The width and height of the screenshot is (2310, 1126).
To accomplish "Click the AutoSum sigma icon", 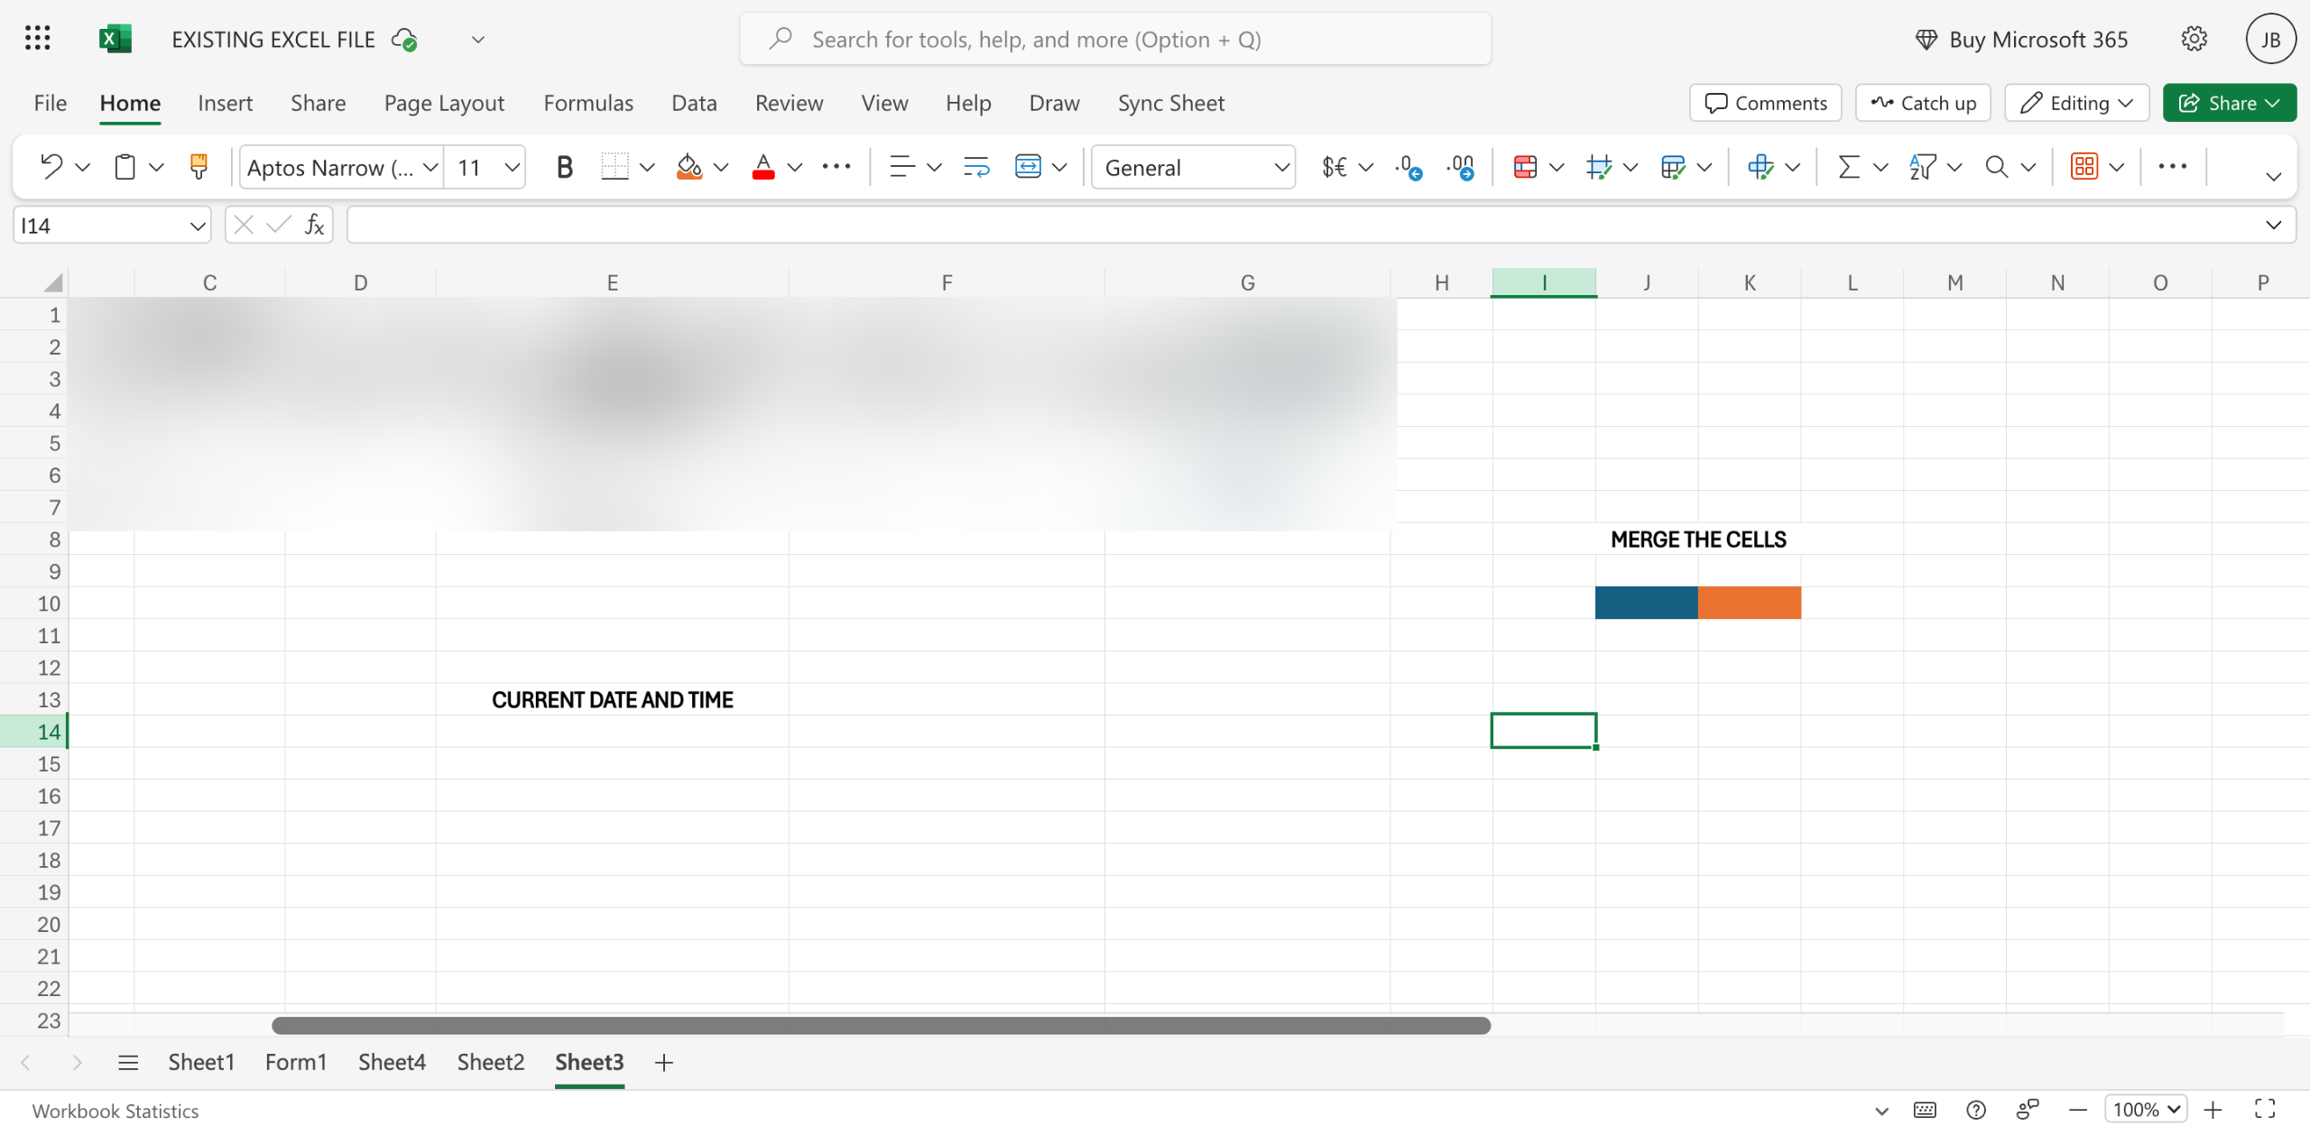I will [1848, 167].
